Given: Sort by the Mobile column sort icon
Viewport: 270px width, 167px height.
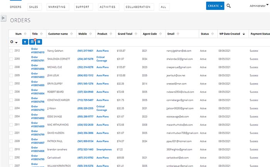Looking at the screenshot, I should pyautogui.click(x=90, y=34).
